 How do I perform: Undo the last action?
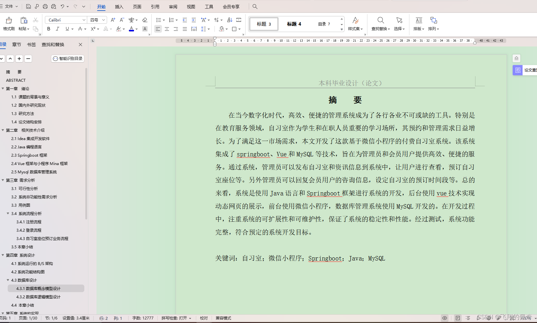63,6
